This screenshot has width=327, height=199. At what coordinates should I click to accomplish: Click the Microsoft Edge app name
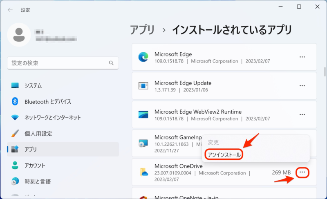173,54
